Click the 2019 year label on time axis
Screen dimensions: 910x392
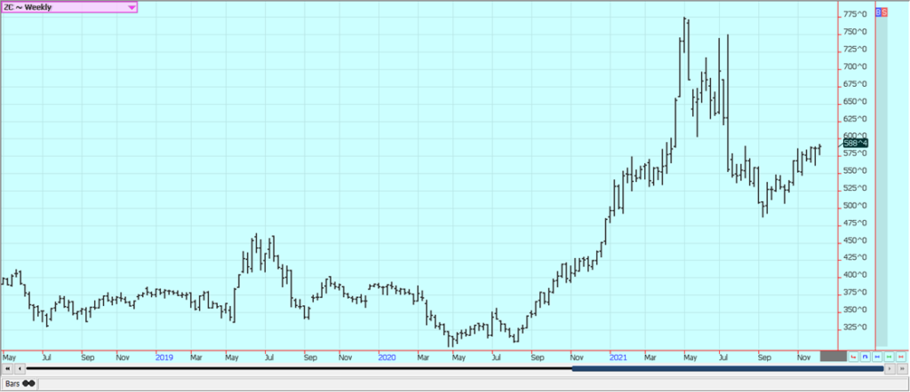pyautogui.click(x=164, y=357)
